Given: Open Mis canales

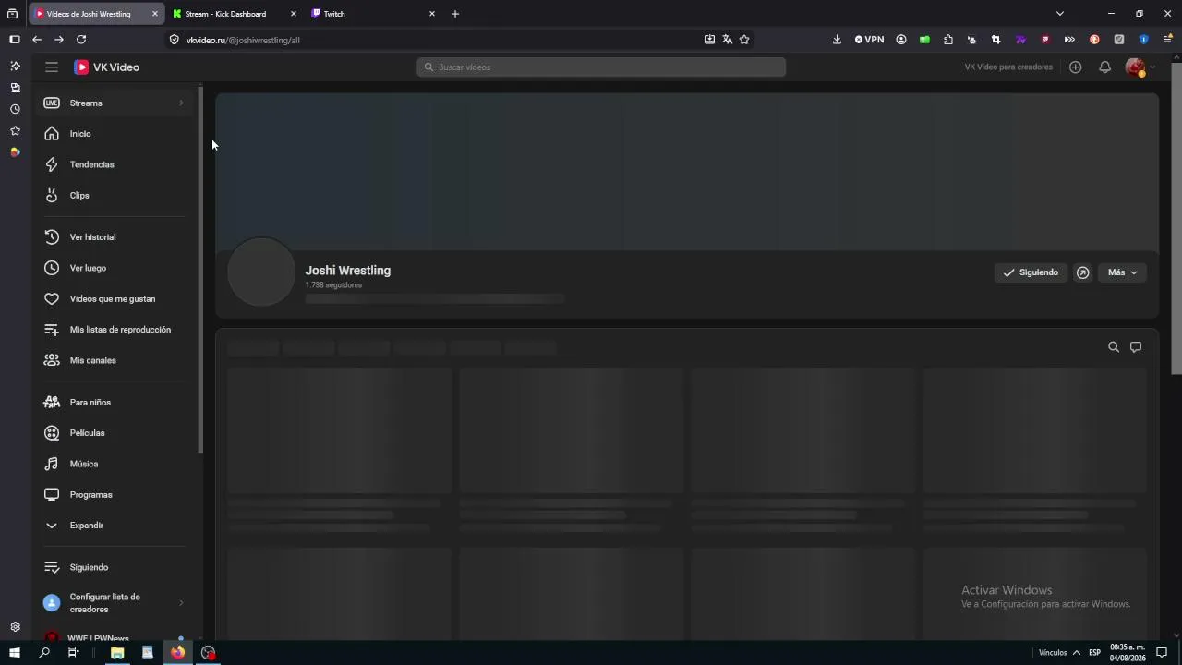Looking at the screenshot, I should click(x=115, y=360).
